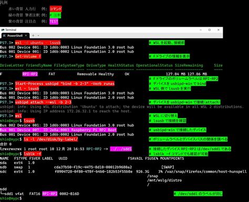
Task: Click the '/snap' mountpoint
Action: pos(152,176)
